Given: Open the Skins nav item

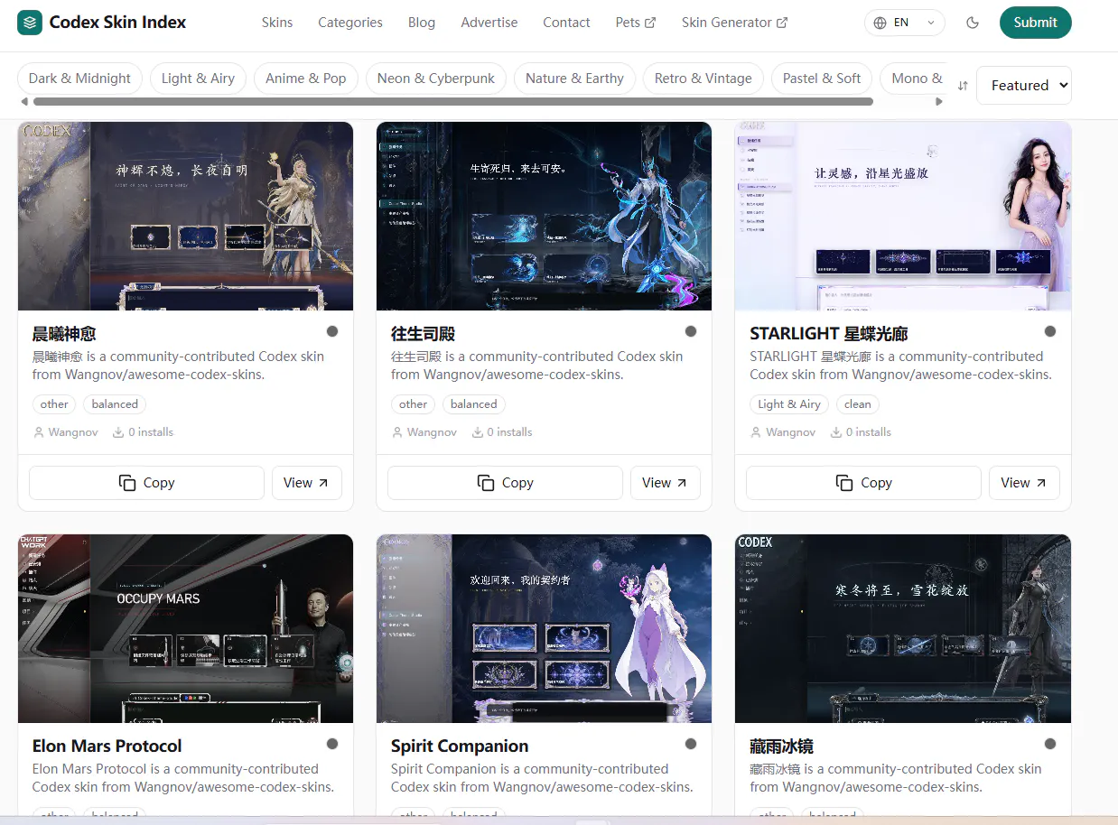Looking at the screenshot, I should (277, 23).
